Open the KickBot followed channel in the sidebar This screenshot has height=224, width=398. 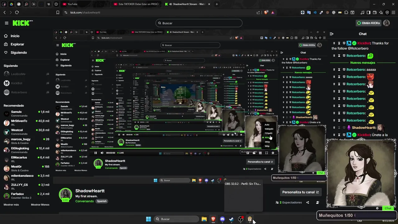(26, 83)
